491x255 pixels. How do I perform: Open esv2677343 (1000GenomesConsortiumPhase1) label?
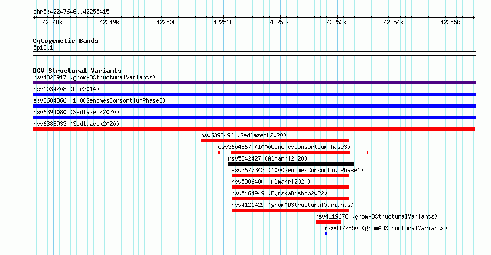coord(297,170)
